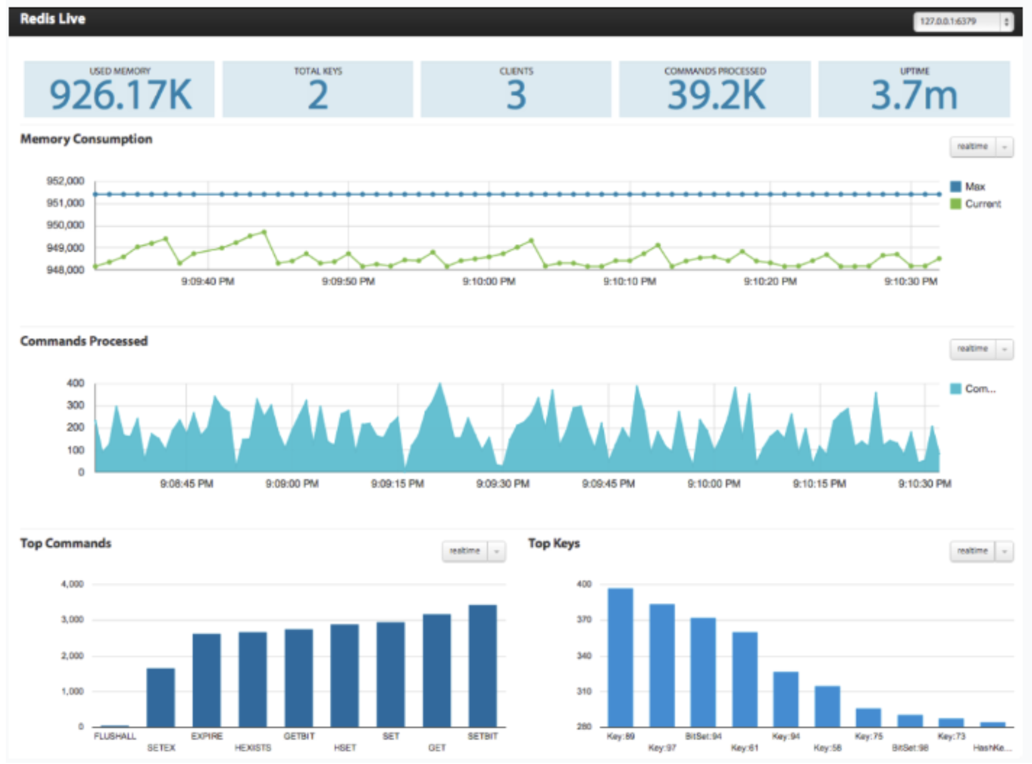Click the HSET bar in Top Commands

point(345,676)
